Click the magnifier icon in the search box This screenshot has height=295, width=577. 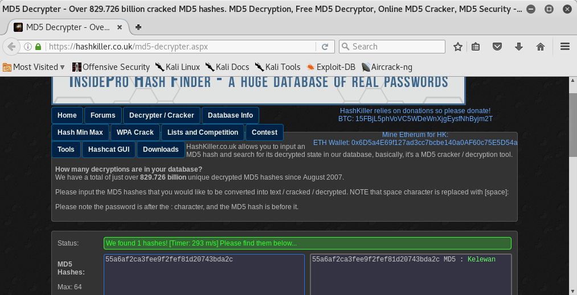[x=345, y=47]
